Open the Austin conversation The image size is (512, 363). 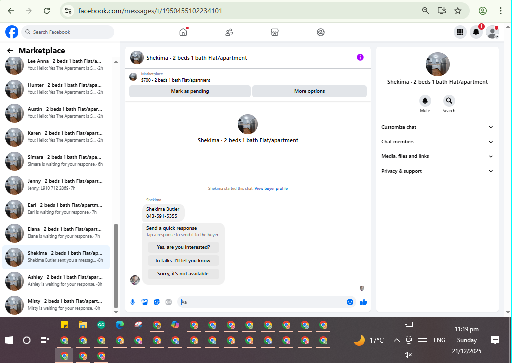tap(56, 113)
